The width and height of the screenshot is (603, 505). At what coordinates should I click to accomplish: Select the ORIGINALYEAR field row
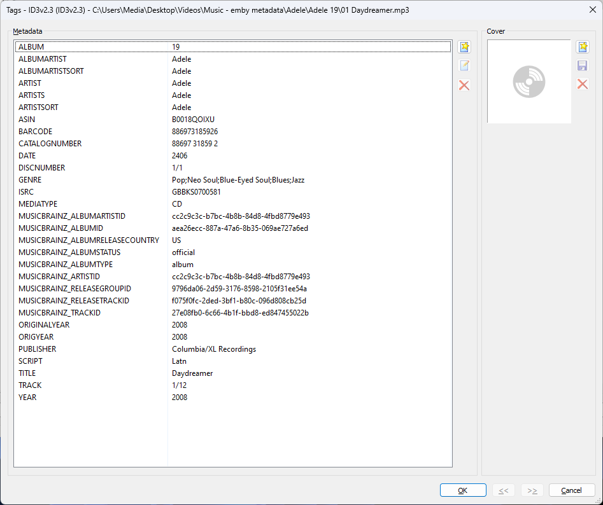click(x=233, y=325)
